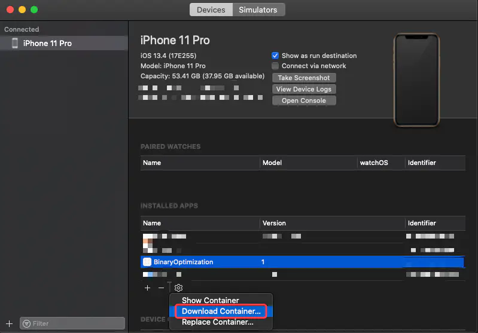
Task: Click the plus icon at sidebar bottom
Action: tap(10, 323)
